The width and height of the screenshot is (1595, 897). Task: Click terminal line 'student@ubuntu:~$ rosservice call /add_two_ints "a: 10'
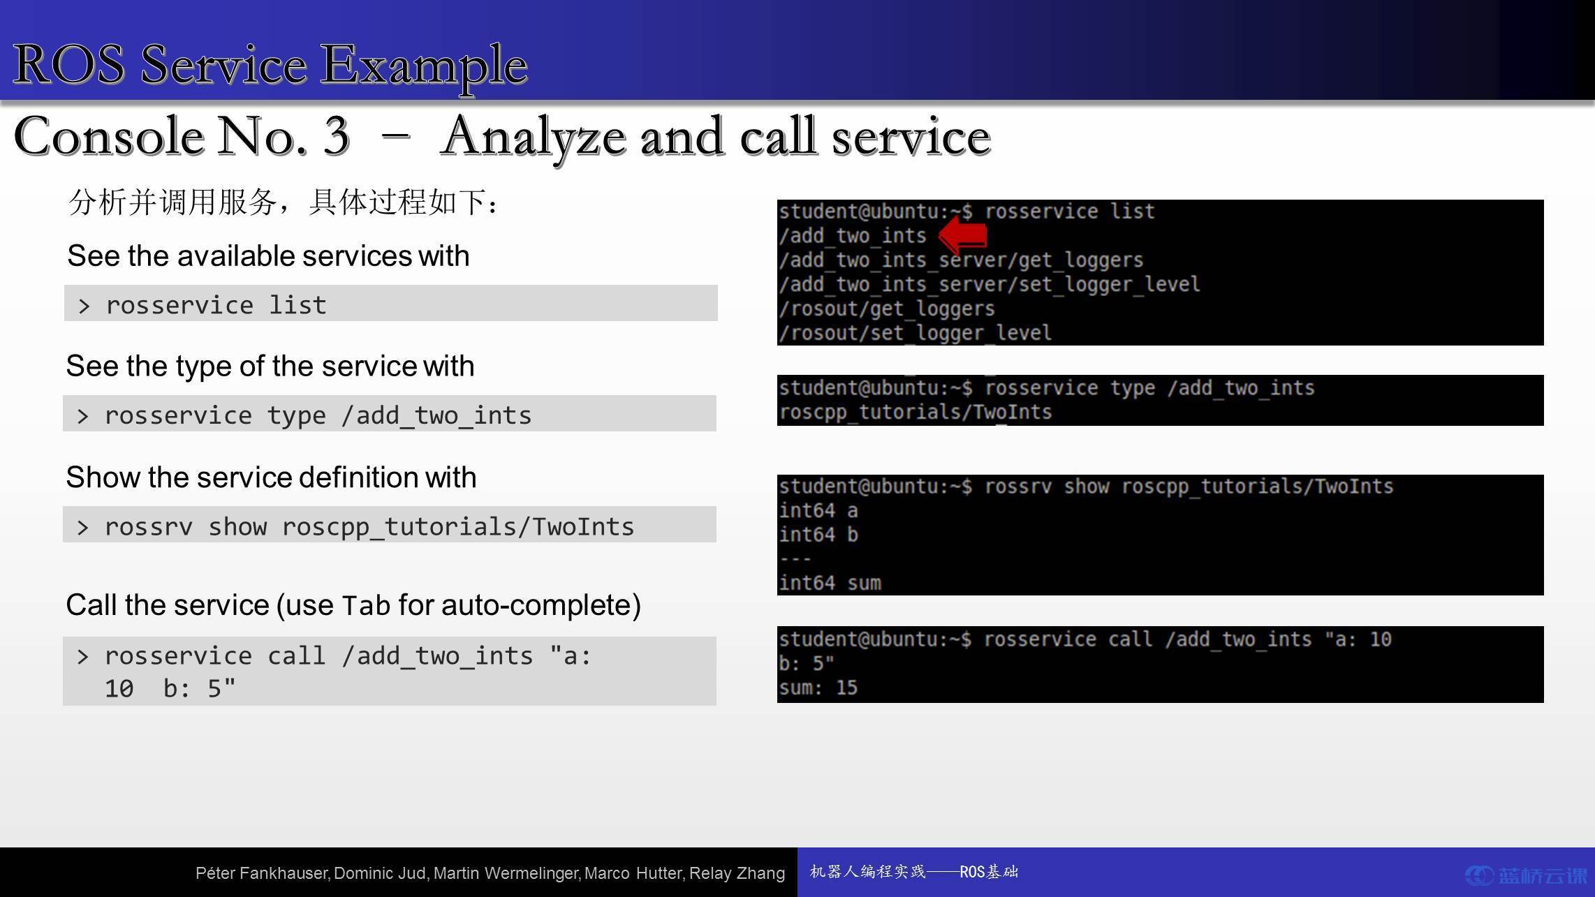coord(1085,639)
